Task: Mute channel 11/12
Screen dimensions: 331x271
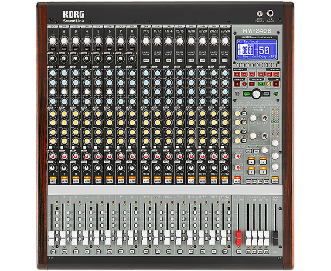Action: (157, 182)
